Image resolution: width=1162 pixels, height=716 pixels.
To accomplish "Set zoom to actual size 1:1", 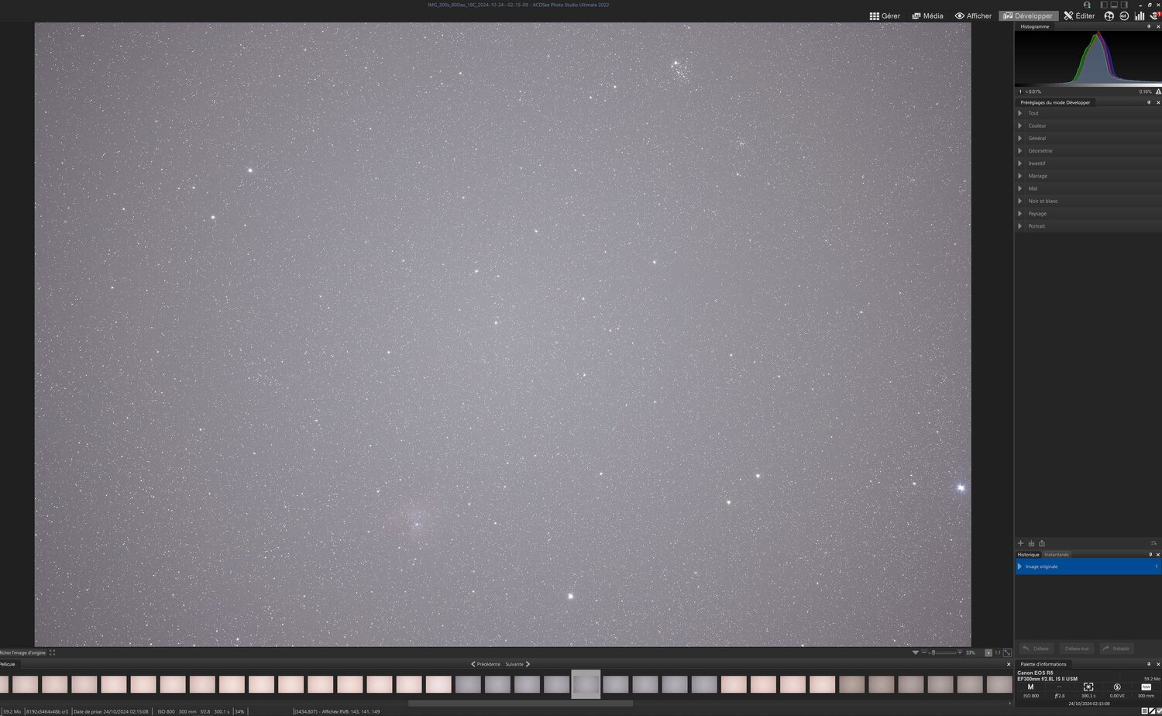I will 998,652.
